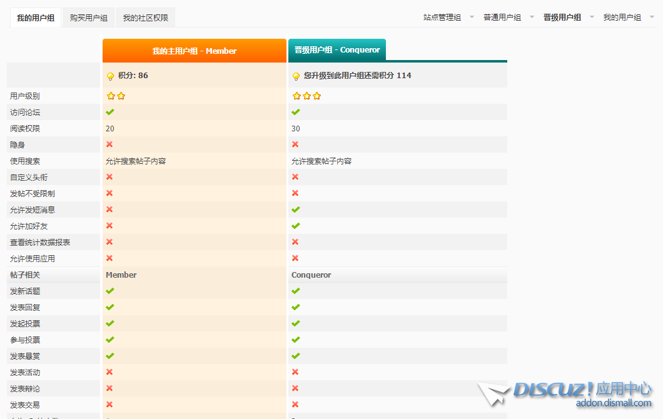Screen dimensions: 663x419
Task: Click the red cross for 自定义头衔 under Member
Action: coord(109,177)
